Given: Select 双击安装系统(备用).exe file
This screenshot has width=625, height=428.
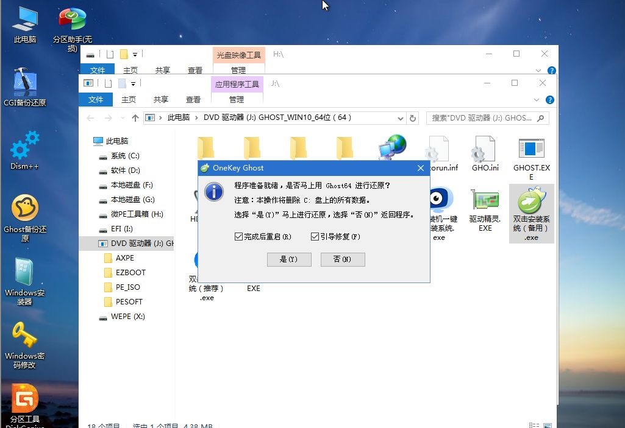Looking at the screenshot, I should pyautogui.click(x=531, y=214).
